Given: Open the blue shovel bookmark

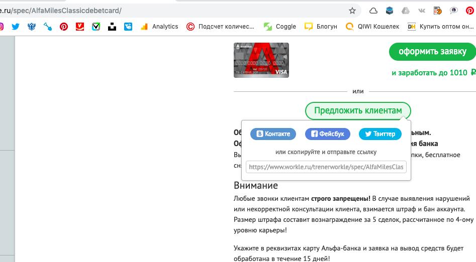Looking at the screenshot, I should pos(48,27).
